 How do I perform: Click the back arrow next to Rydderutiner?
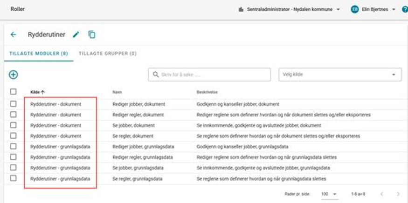tap(13, 34)
